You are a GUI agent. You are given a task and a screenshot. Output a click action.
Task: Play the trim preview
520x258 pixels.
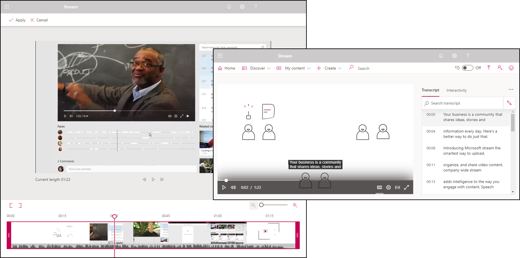(153, 179)
